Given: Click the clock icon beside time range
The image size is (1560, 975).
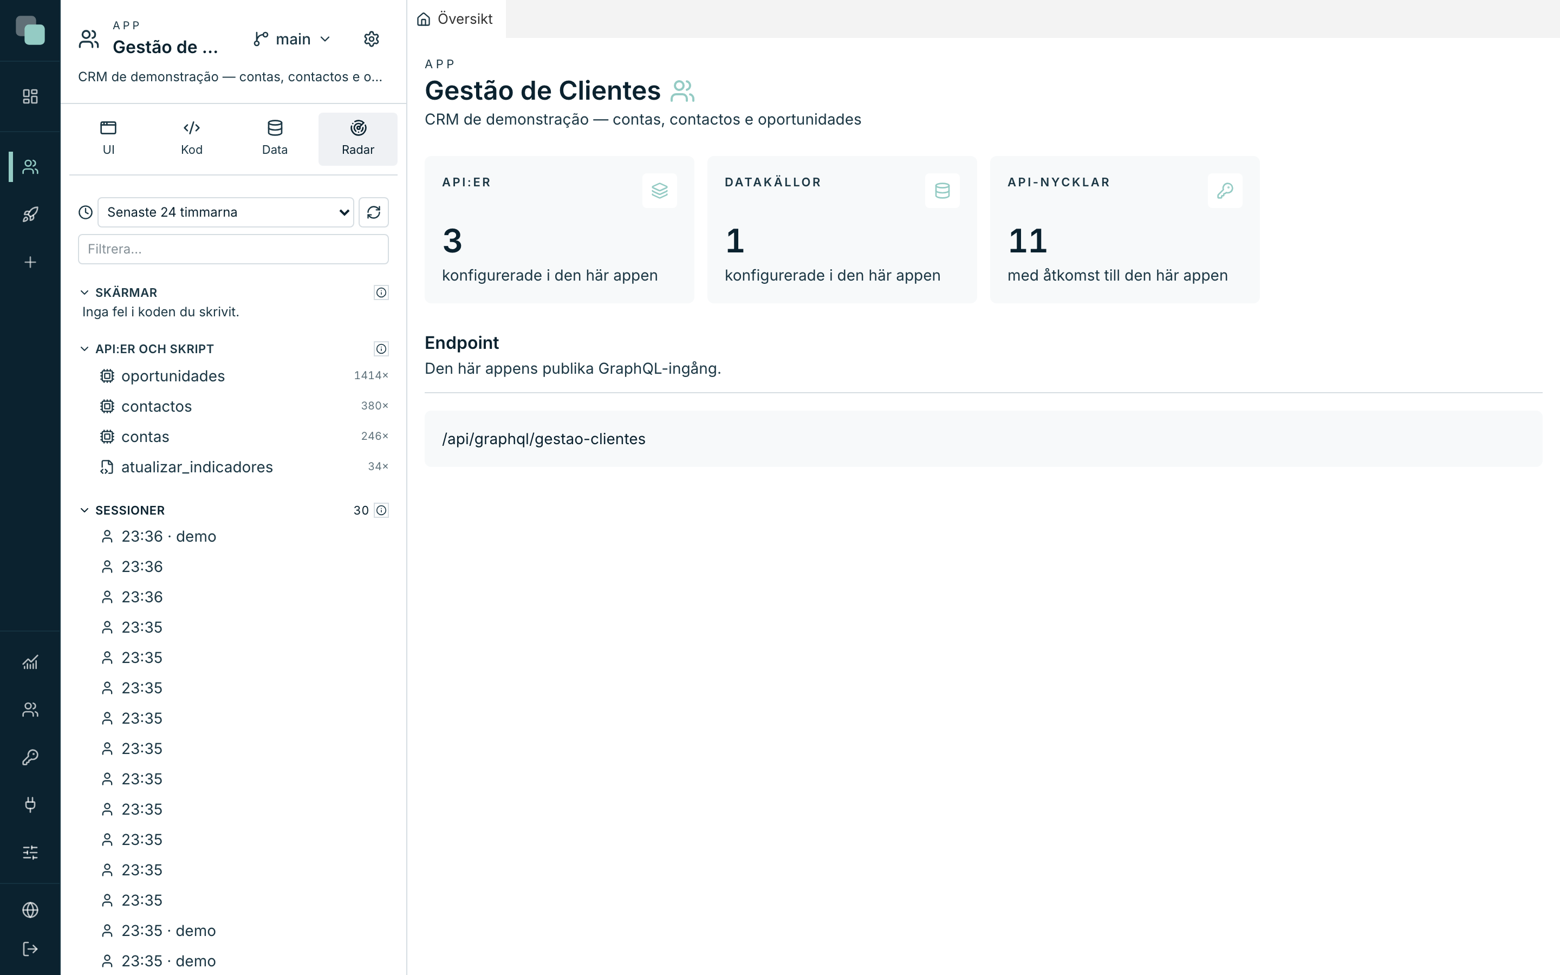Looking at the screenshot, I should (x=86, y=212).
